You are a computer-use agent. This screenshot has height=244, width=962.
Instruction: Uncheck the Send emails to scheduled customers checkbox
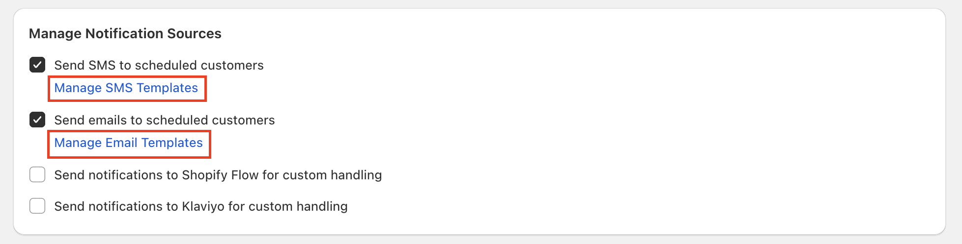point(37,120)
